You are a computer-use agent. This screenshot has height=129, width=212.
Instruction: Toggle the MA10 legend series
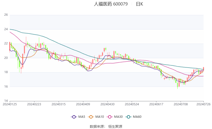click(x=96, y=117)
